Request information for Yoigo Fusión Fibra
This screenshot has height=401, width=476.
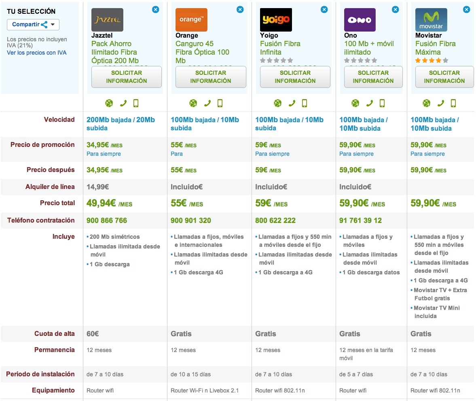[x=295, y=77]
